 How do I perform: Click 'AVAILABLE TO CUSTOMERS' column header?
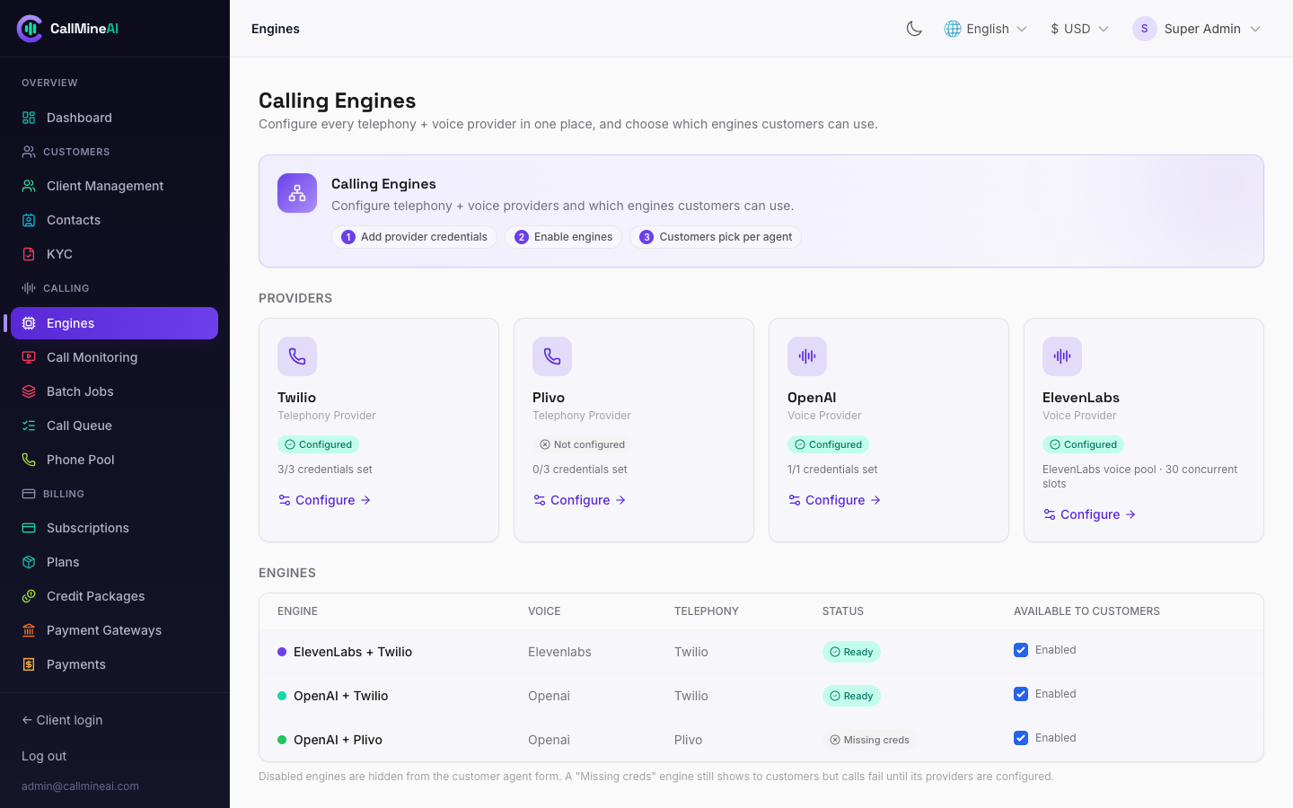[1086, 611]
